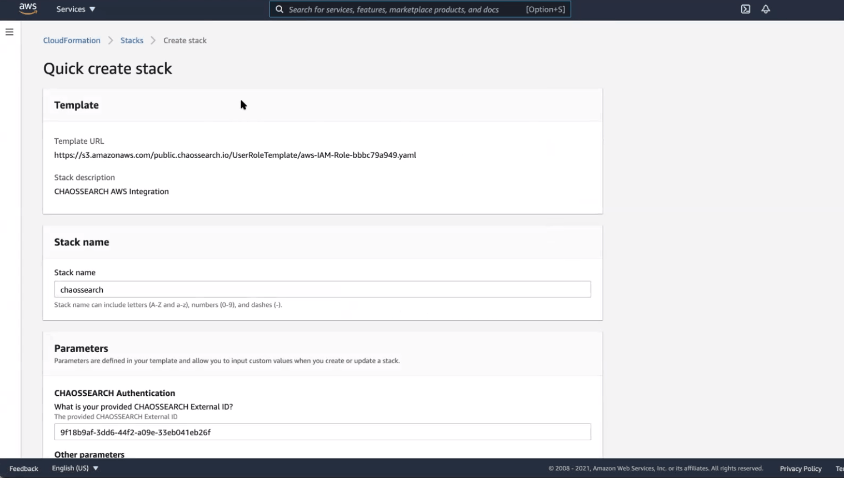Open the CloudShell terminal icon

pos(746,9)
